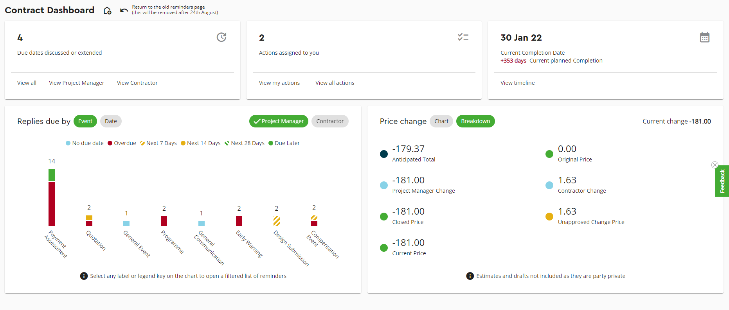Click the Overdue legend key
This screenshot has height=310, width=729.
click(122, 143)
